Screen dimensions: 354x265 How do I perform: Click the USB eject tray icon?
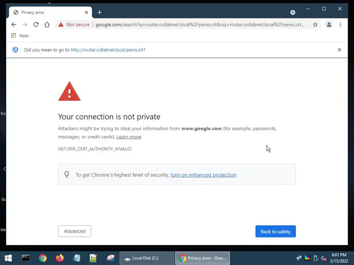316,258
